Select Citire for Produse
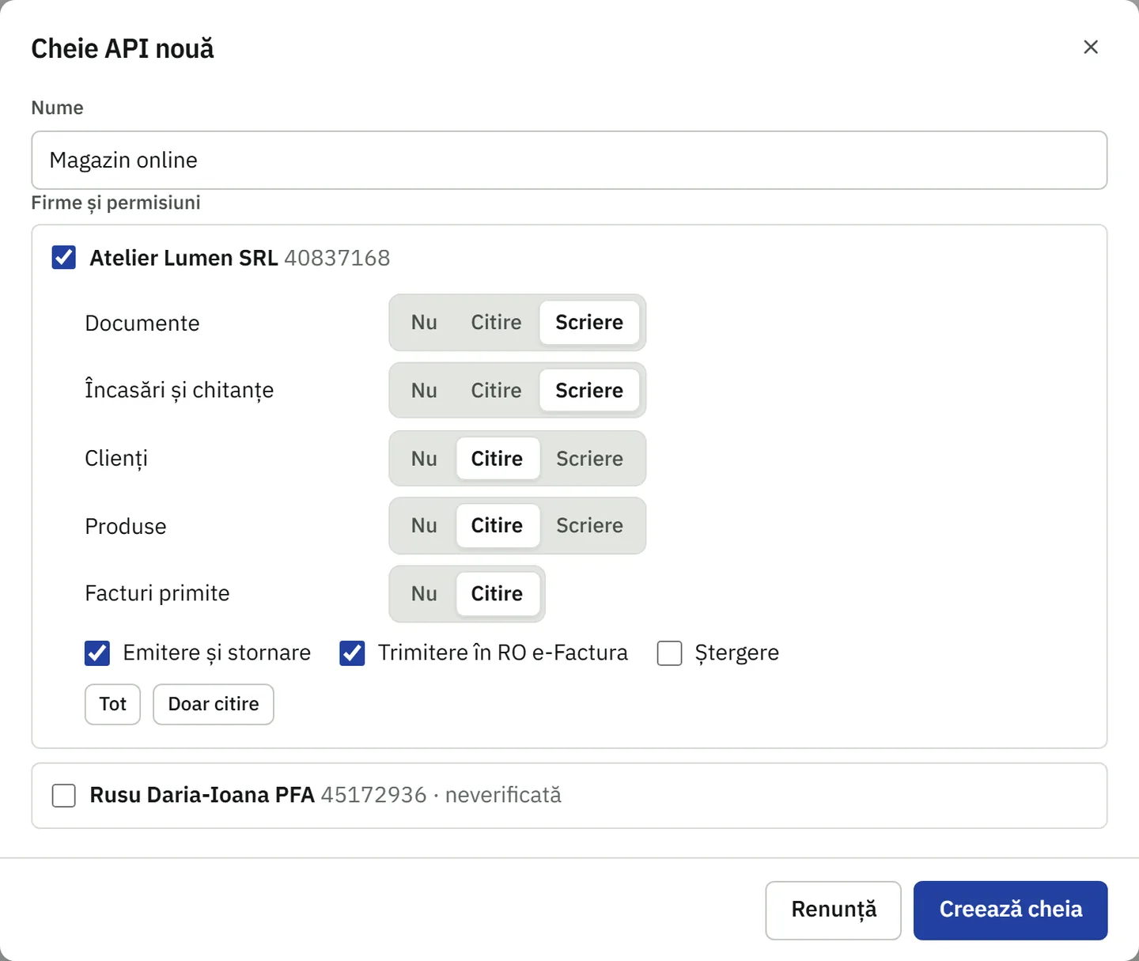Viewport: 1139px width, 961px height. (x=497, y=526)
